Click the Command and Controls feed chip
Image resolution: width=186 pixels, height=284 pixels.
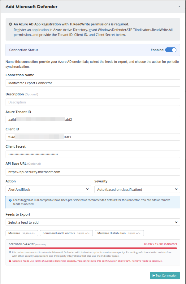click(x=66, y=233)
